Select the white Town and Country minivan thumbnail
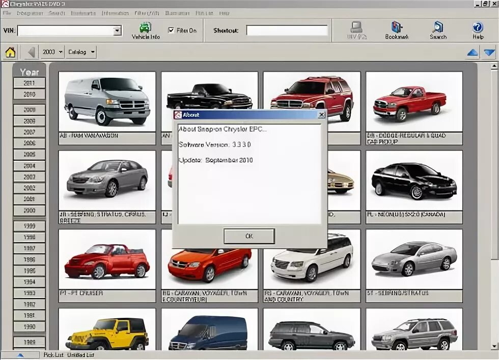This screenshot has height=360, width=499. click(x=312, y=269)
